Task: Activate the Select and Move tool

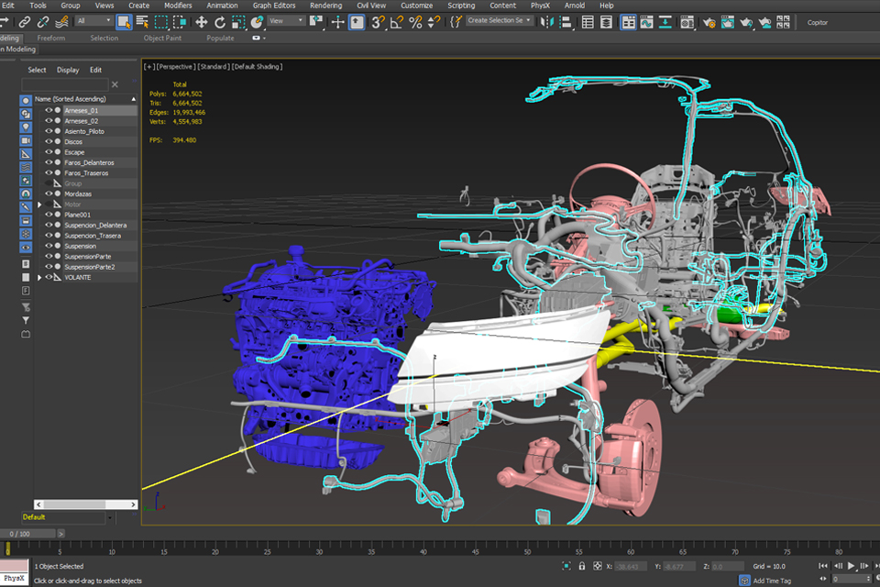Action: tap(202, 21)
